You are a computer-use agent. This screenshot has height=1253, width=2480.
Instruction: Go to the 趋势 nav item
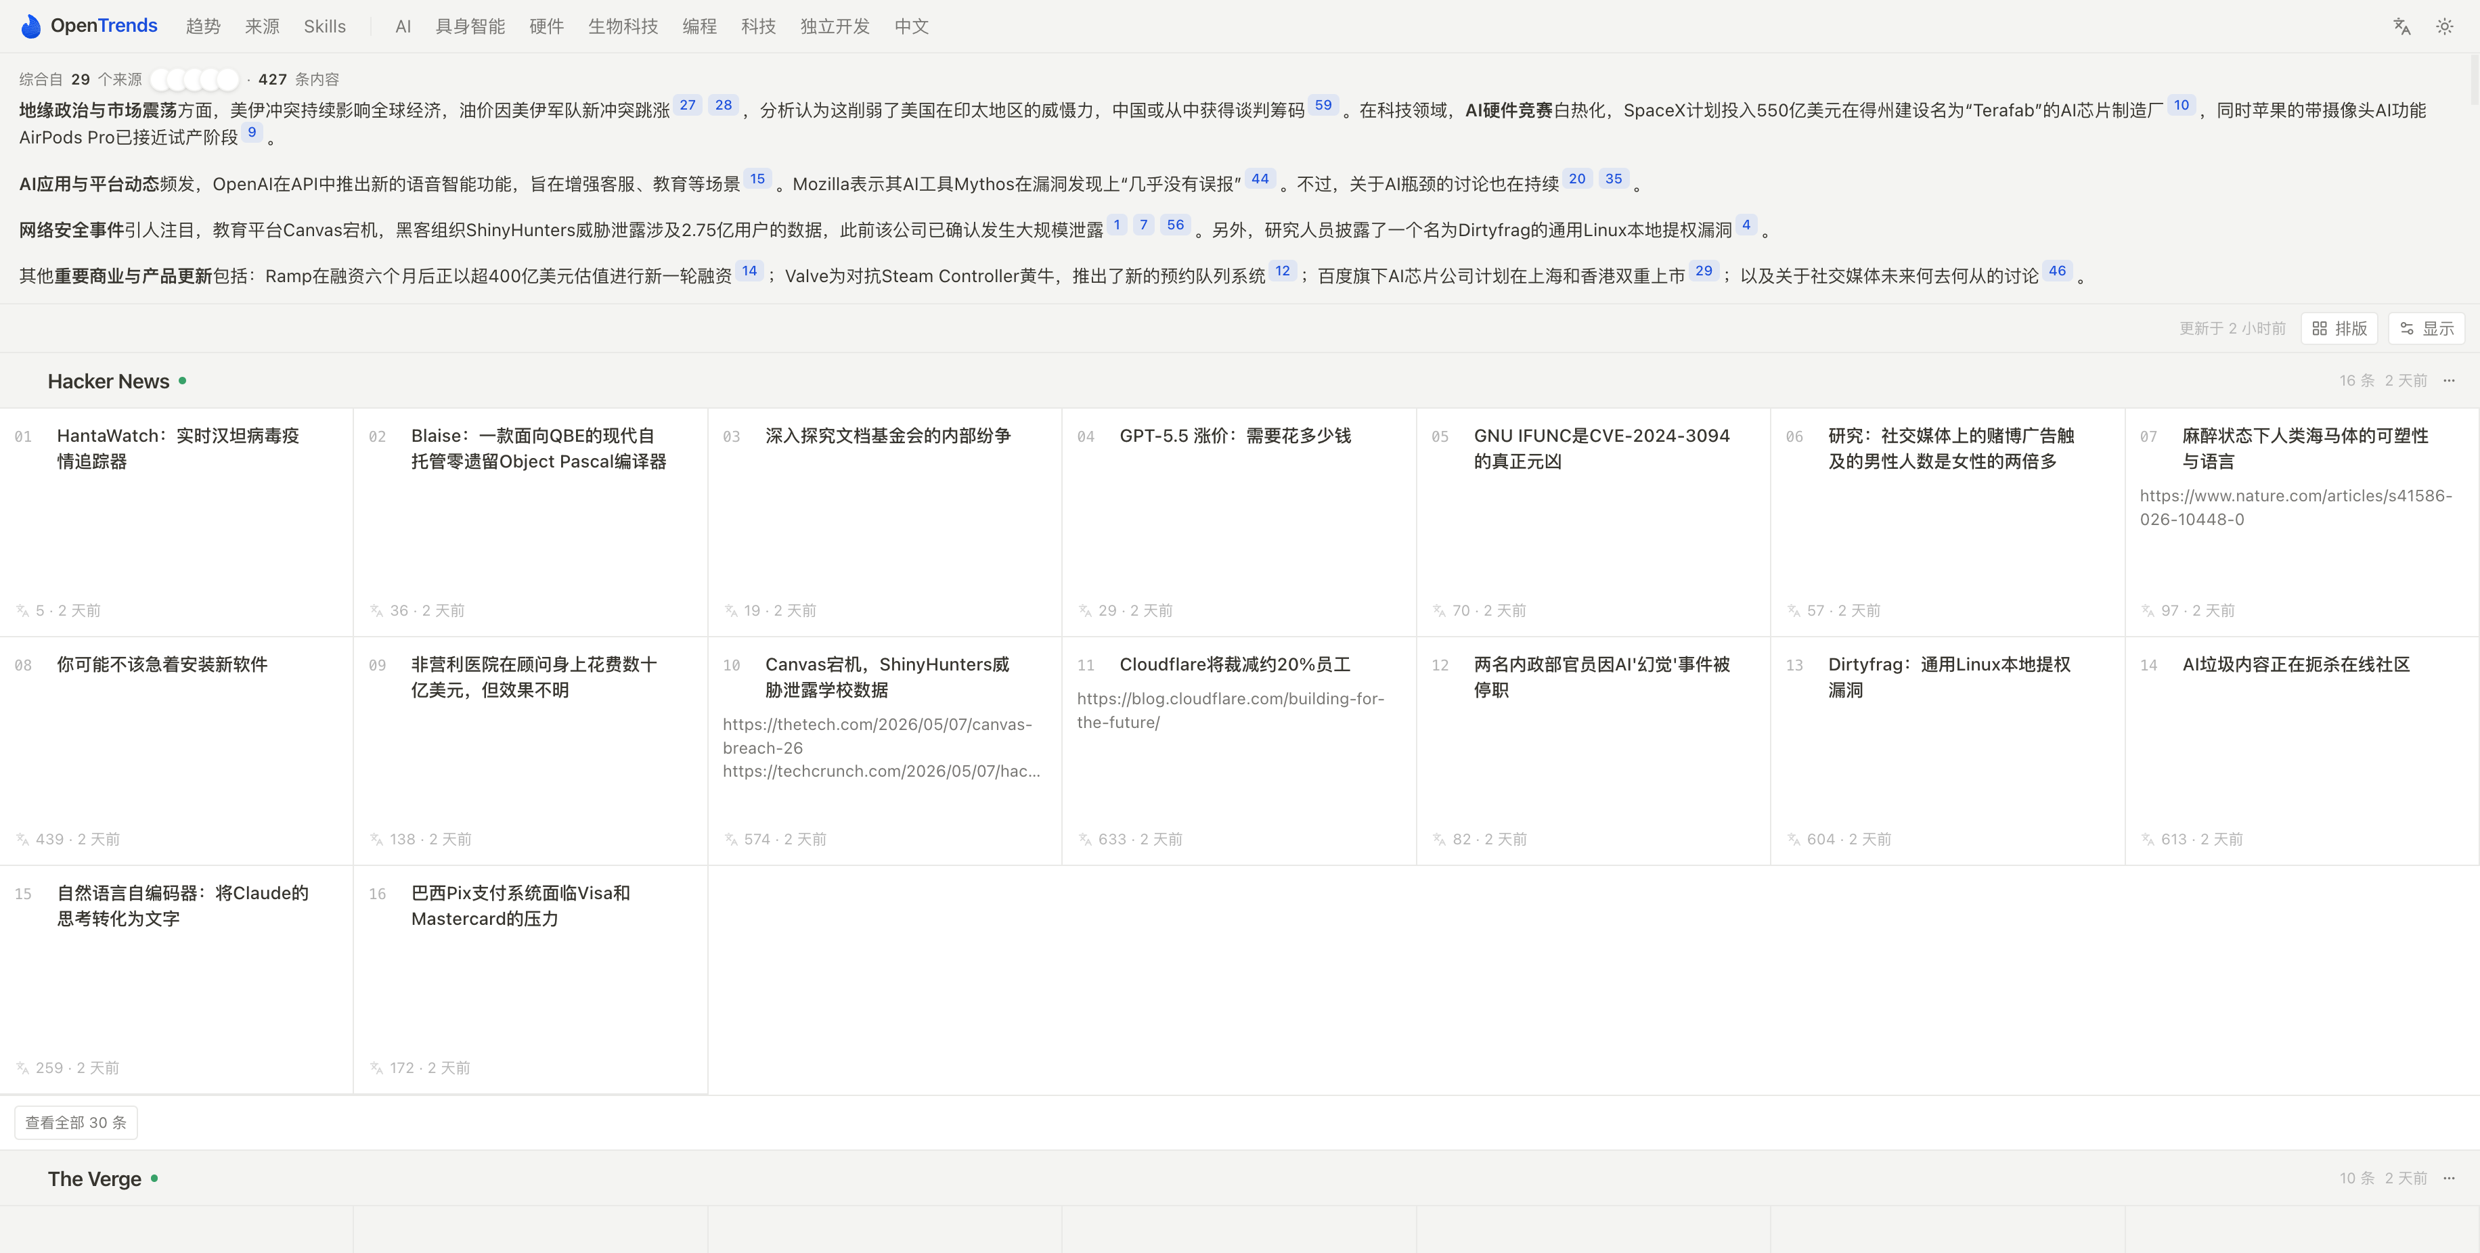coord(203,26)
